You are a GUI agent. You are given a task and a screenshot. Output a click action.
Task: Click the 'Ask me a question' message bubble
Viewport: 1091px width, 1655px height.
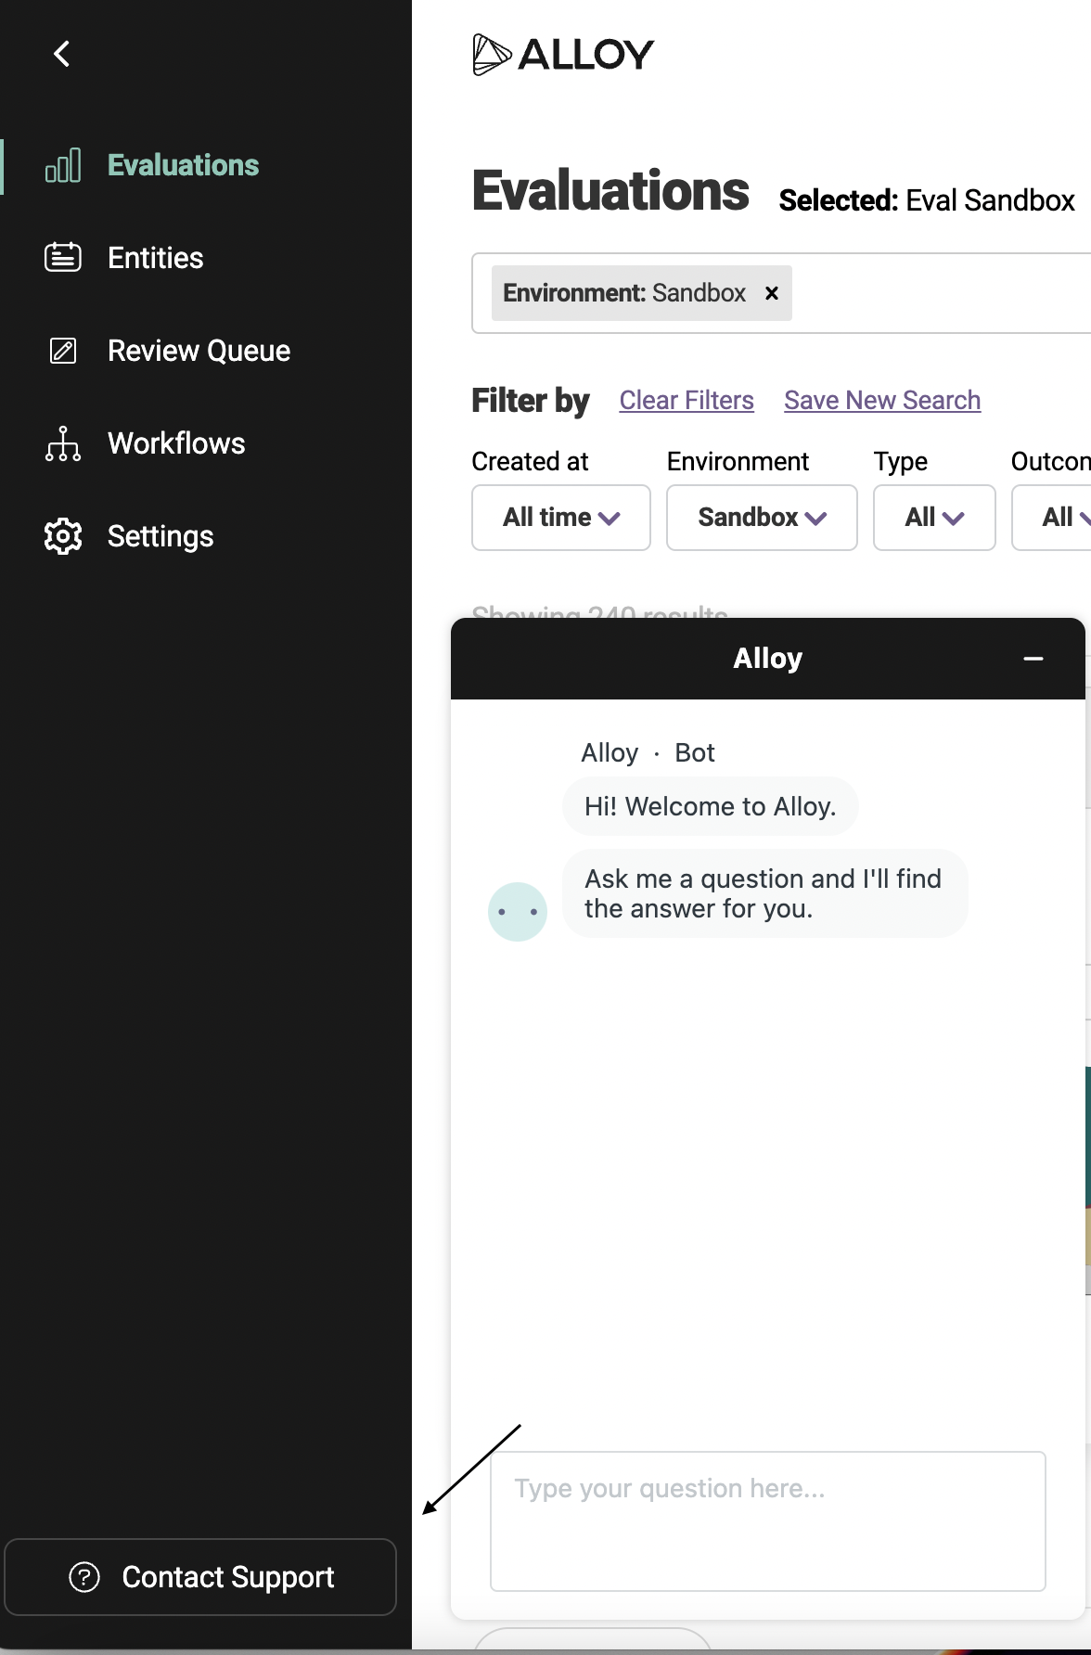pos(764,893)
